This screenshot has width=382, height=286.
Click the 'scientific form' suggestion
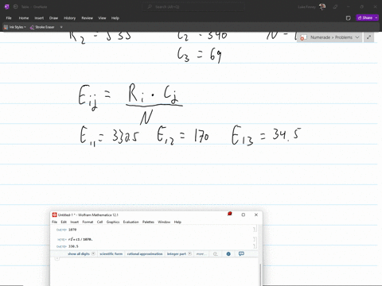click(x=111, y=253)
